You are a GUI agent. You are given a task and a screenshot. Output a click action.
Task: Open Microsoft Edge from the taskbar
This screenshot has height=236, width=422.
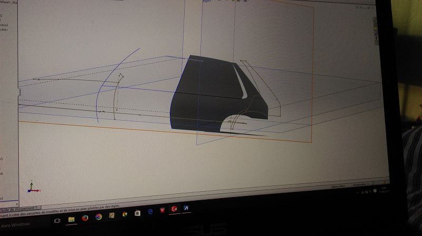[x=150, y=212]
